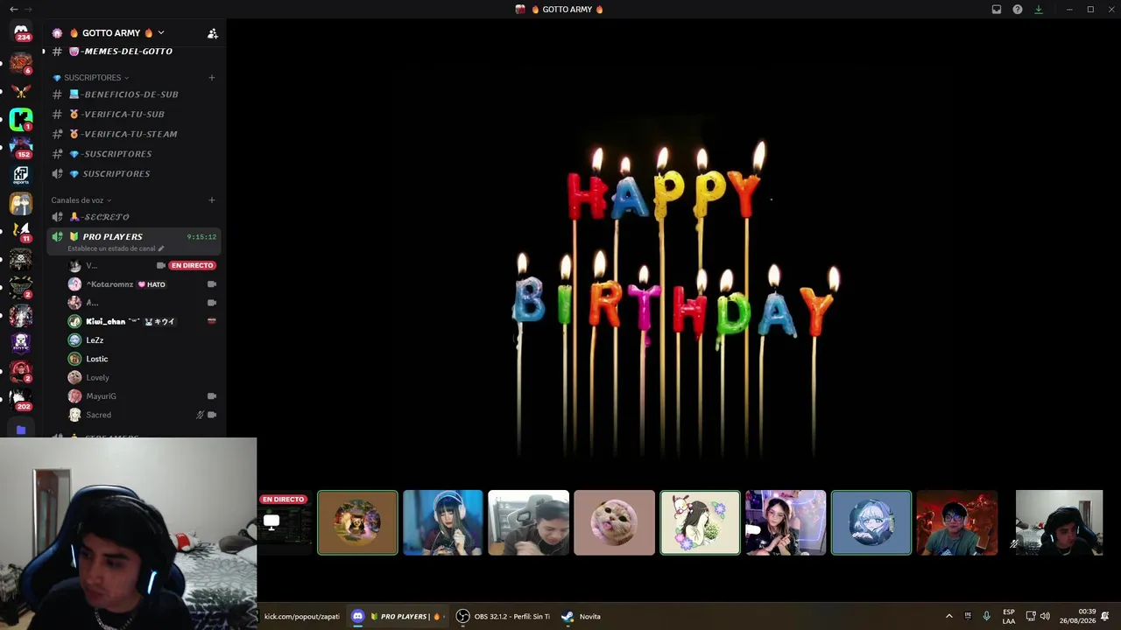Open the volume control in system tray
The image size is (1121, 630).
pos(1045,616)
